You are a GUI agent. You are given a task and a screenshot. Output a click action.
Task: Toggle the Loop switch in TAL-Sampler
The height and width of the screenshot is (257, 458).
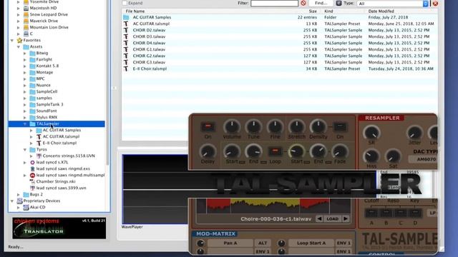coord(275,151)
